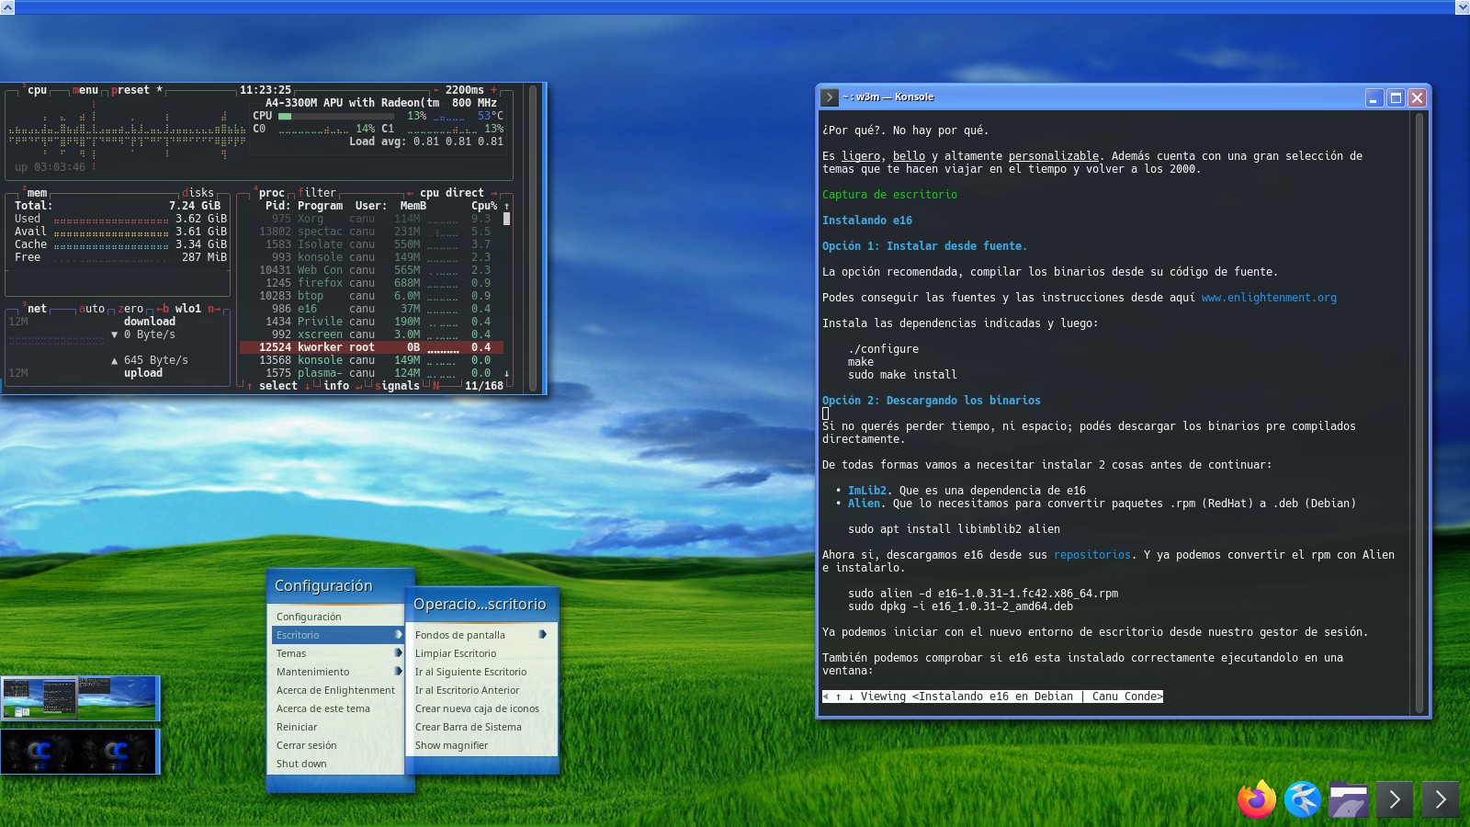This screenshot has width=1470, height=827.
Task: Click the Cpu% column header in btop
Action: (484, 206)
